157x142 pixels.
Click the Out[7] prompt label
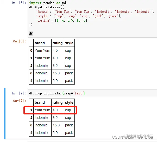click(20, 101)
